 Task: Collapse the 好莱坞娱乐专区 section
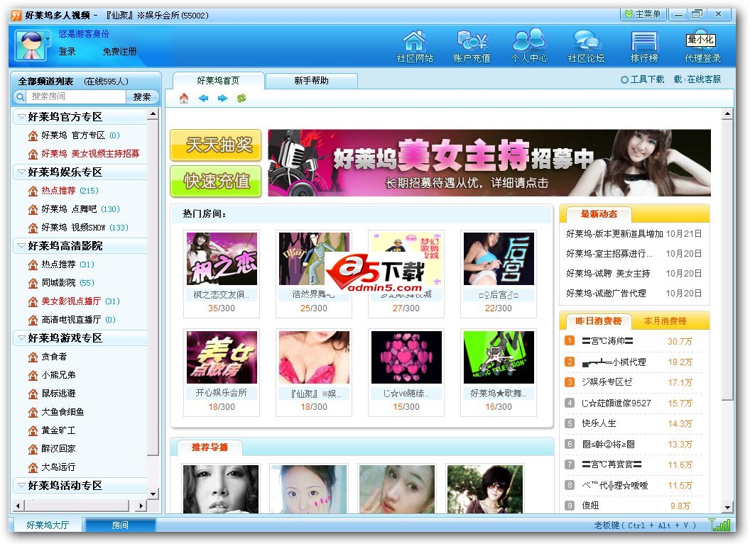(20, 172)
